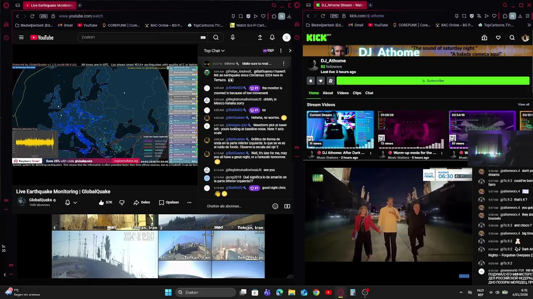
Task: Click the YouTube search magnifier button
Action: click(x=216, y=37)
